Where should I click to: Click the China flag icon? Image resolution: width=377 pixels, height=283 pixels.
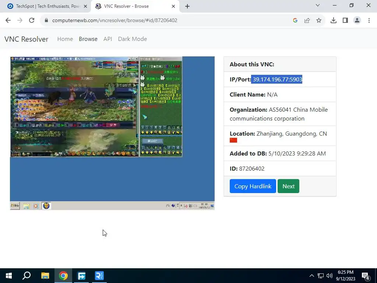pyautogui.click(x=233, y=140)
